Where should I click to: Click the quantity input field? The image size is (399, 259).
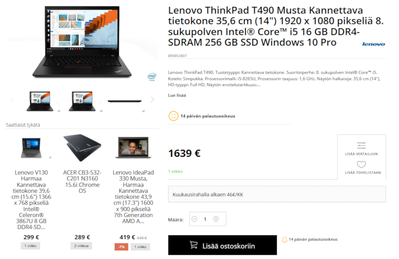(x=205, y=219)
